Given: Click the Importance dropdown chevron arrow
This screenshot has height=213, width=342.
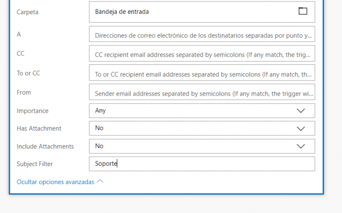Looking at the screenshot, I should point(301,111).
